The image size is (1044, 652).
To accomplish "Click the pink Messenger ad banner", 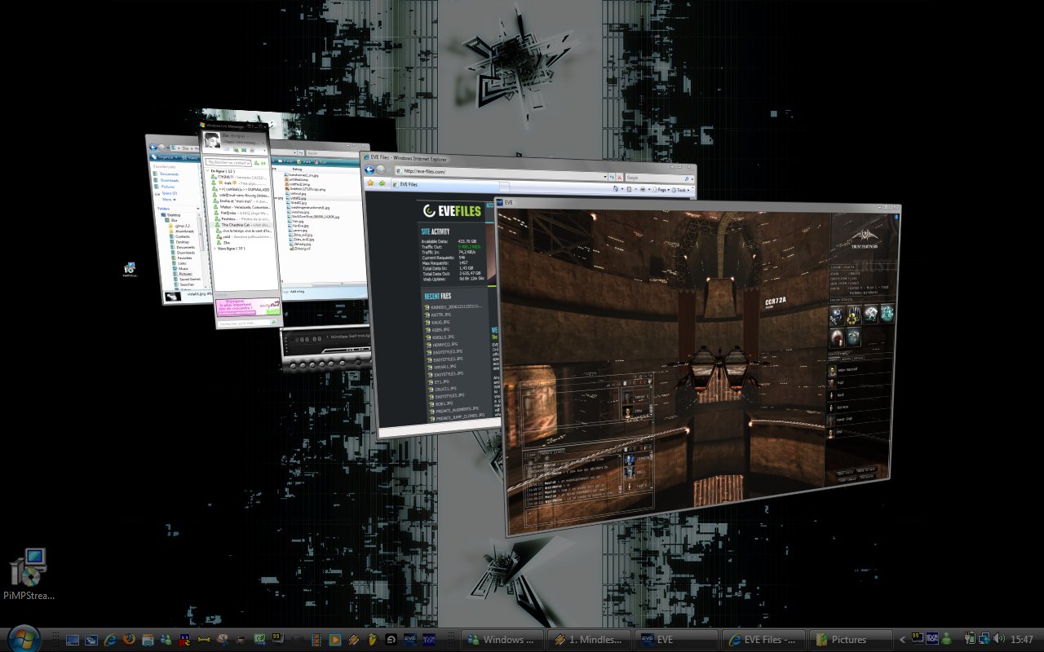I will click(x=248, y=306).
